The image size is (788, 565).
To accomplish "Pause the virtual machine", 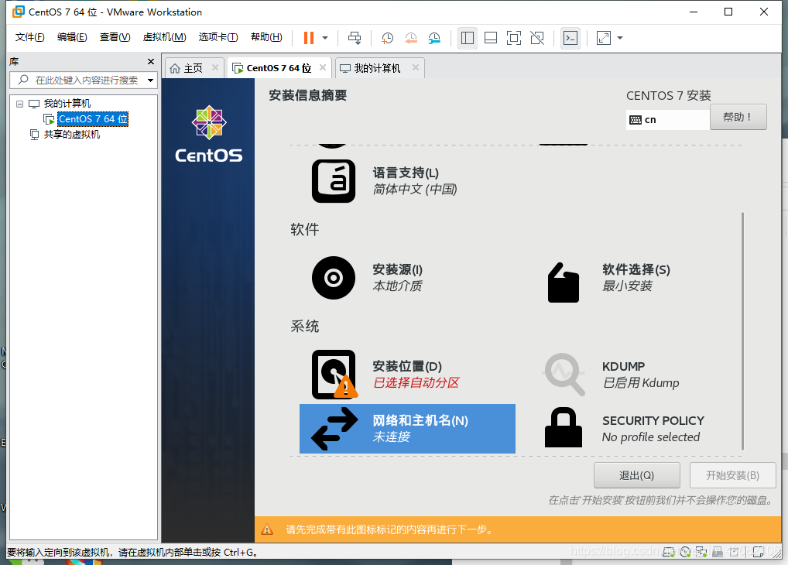I will pyautogui.click(x=309, y=38).
